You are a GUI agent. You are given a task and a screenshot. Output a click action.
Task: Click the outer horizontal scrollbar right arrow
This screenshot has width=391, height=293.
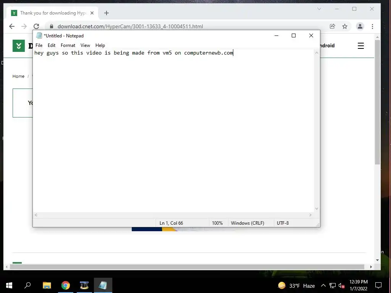371,267
